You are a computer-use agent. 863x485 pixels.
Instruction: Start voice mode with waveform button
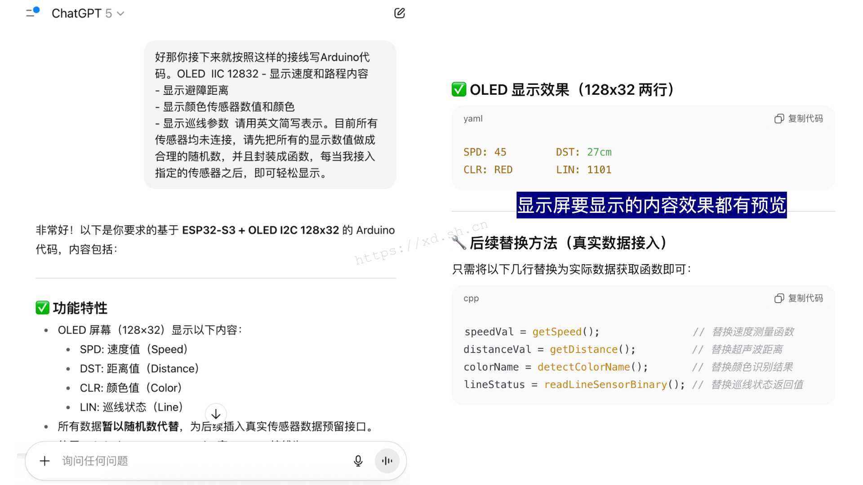pyautogui.click(x=387, y=461)
